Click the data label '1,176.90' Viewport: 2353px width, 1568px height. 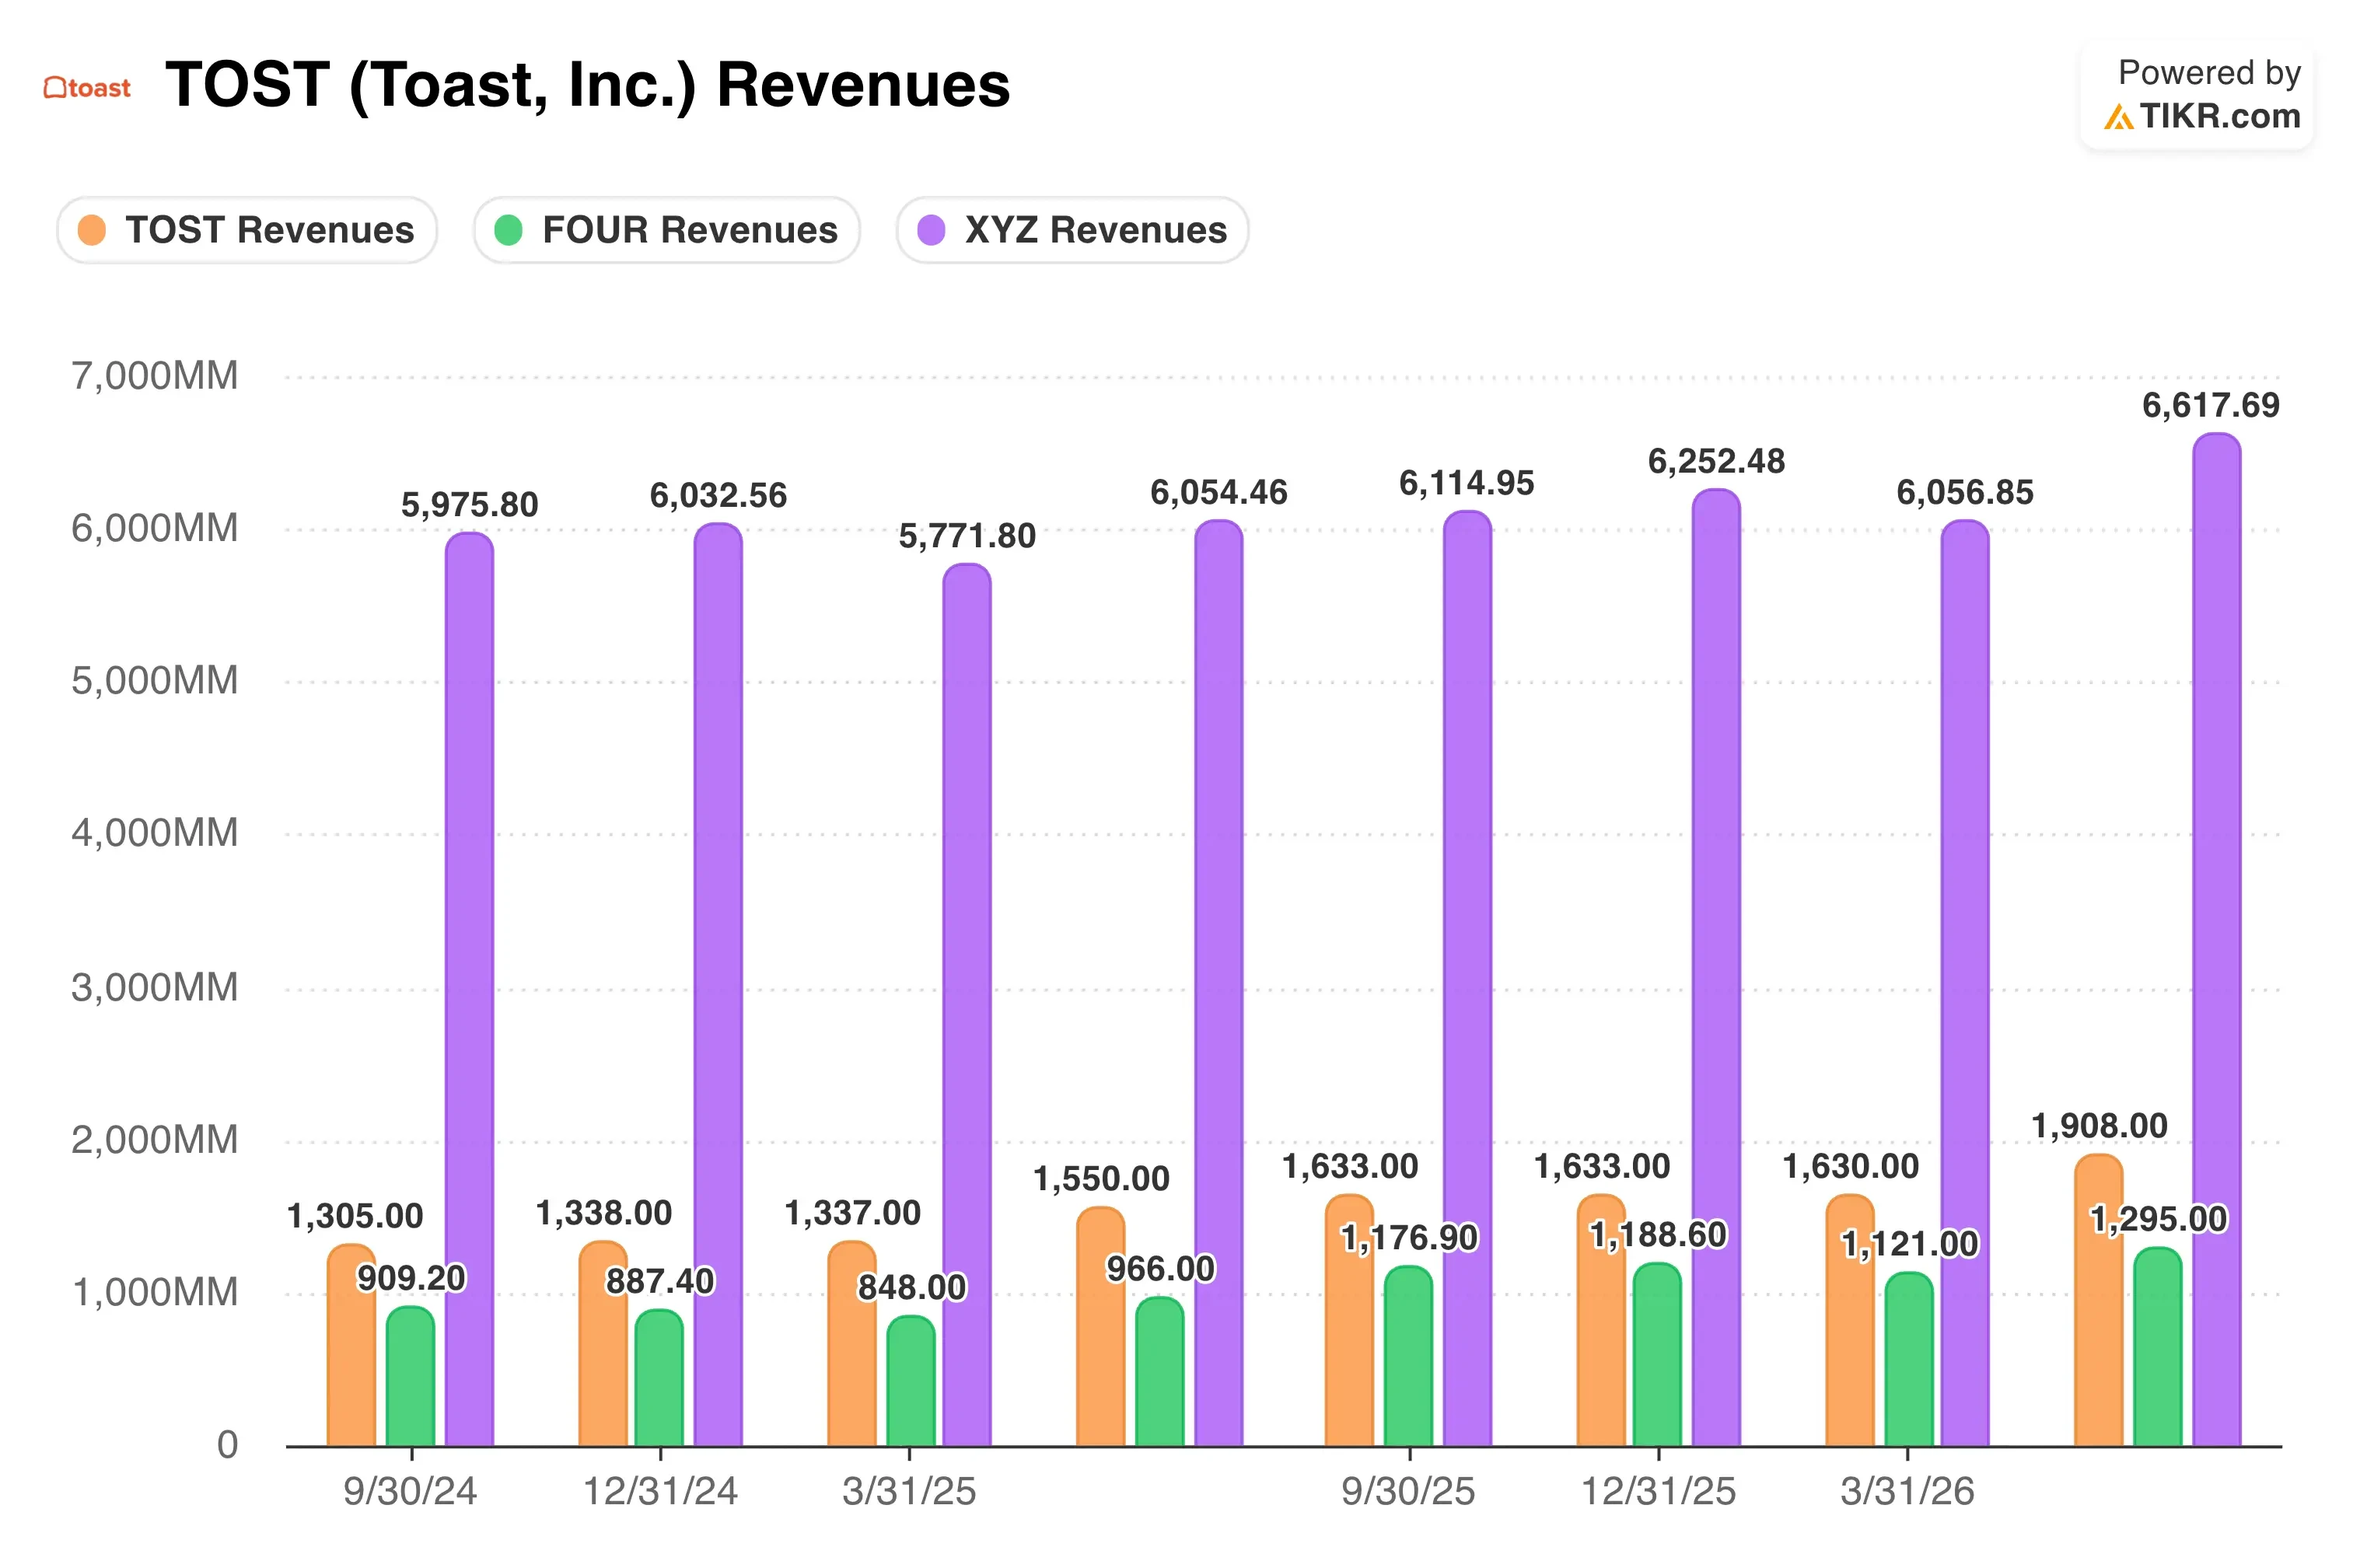click(1409, 1238)
